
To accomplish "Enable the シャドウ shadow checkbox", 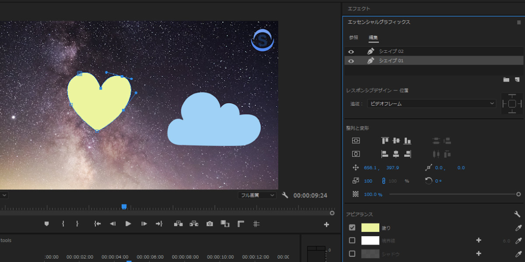I will [352, 254].
